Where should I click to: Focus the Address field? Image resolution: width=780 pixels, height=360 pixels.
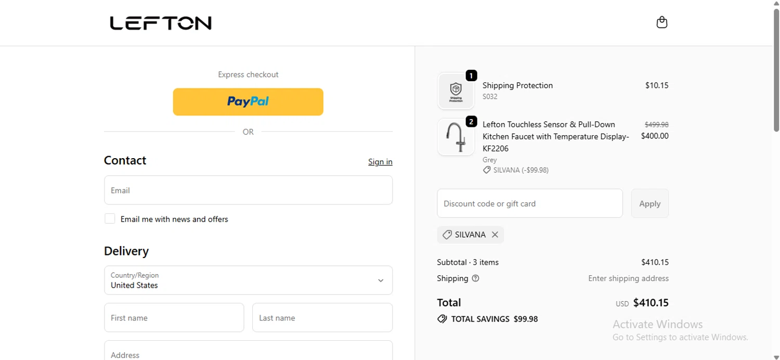coord(248,351)
